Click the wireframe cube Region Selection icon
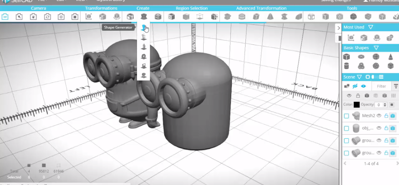 [x=200, y=17]
